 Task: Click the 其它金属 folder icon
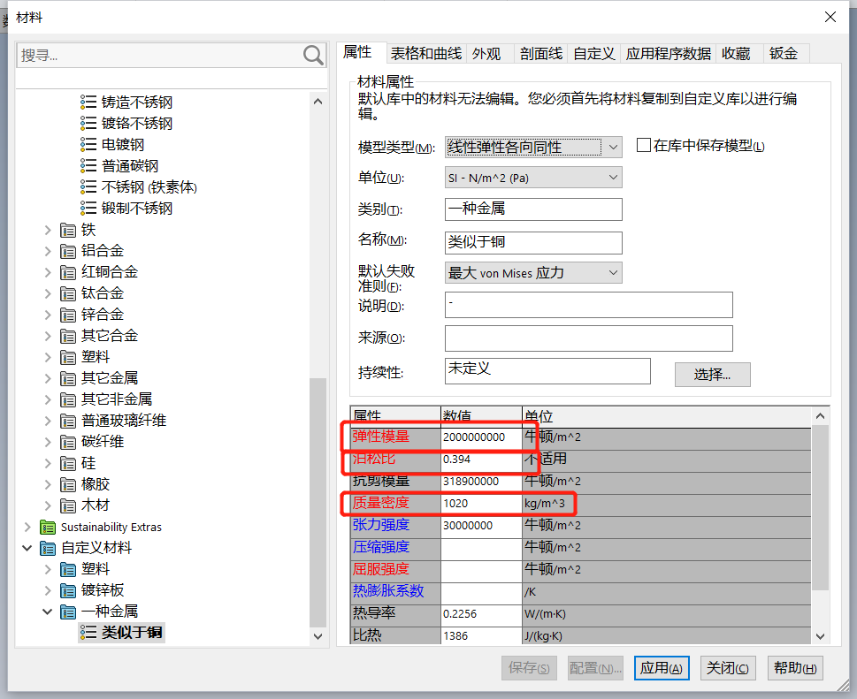(x=68, y=378)
